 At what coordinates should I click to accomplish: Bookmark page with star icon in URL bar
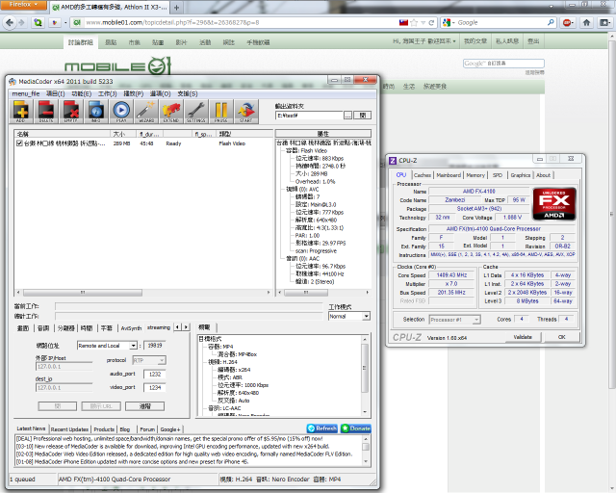point(414,23)
